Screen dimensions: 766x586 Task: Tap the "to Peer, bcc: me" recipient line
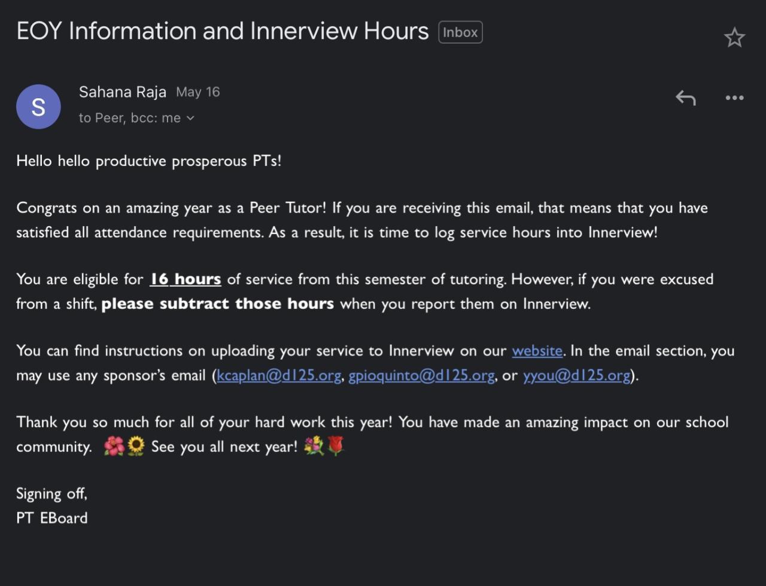coord(129,118)
